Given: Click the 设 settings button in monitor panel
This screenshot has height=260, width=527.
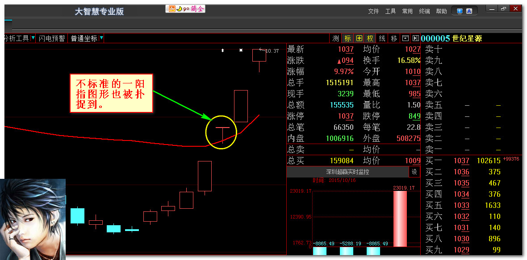Looking at the screenshot, I should [x=414, y=172].
